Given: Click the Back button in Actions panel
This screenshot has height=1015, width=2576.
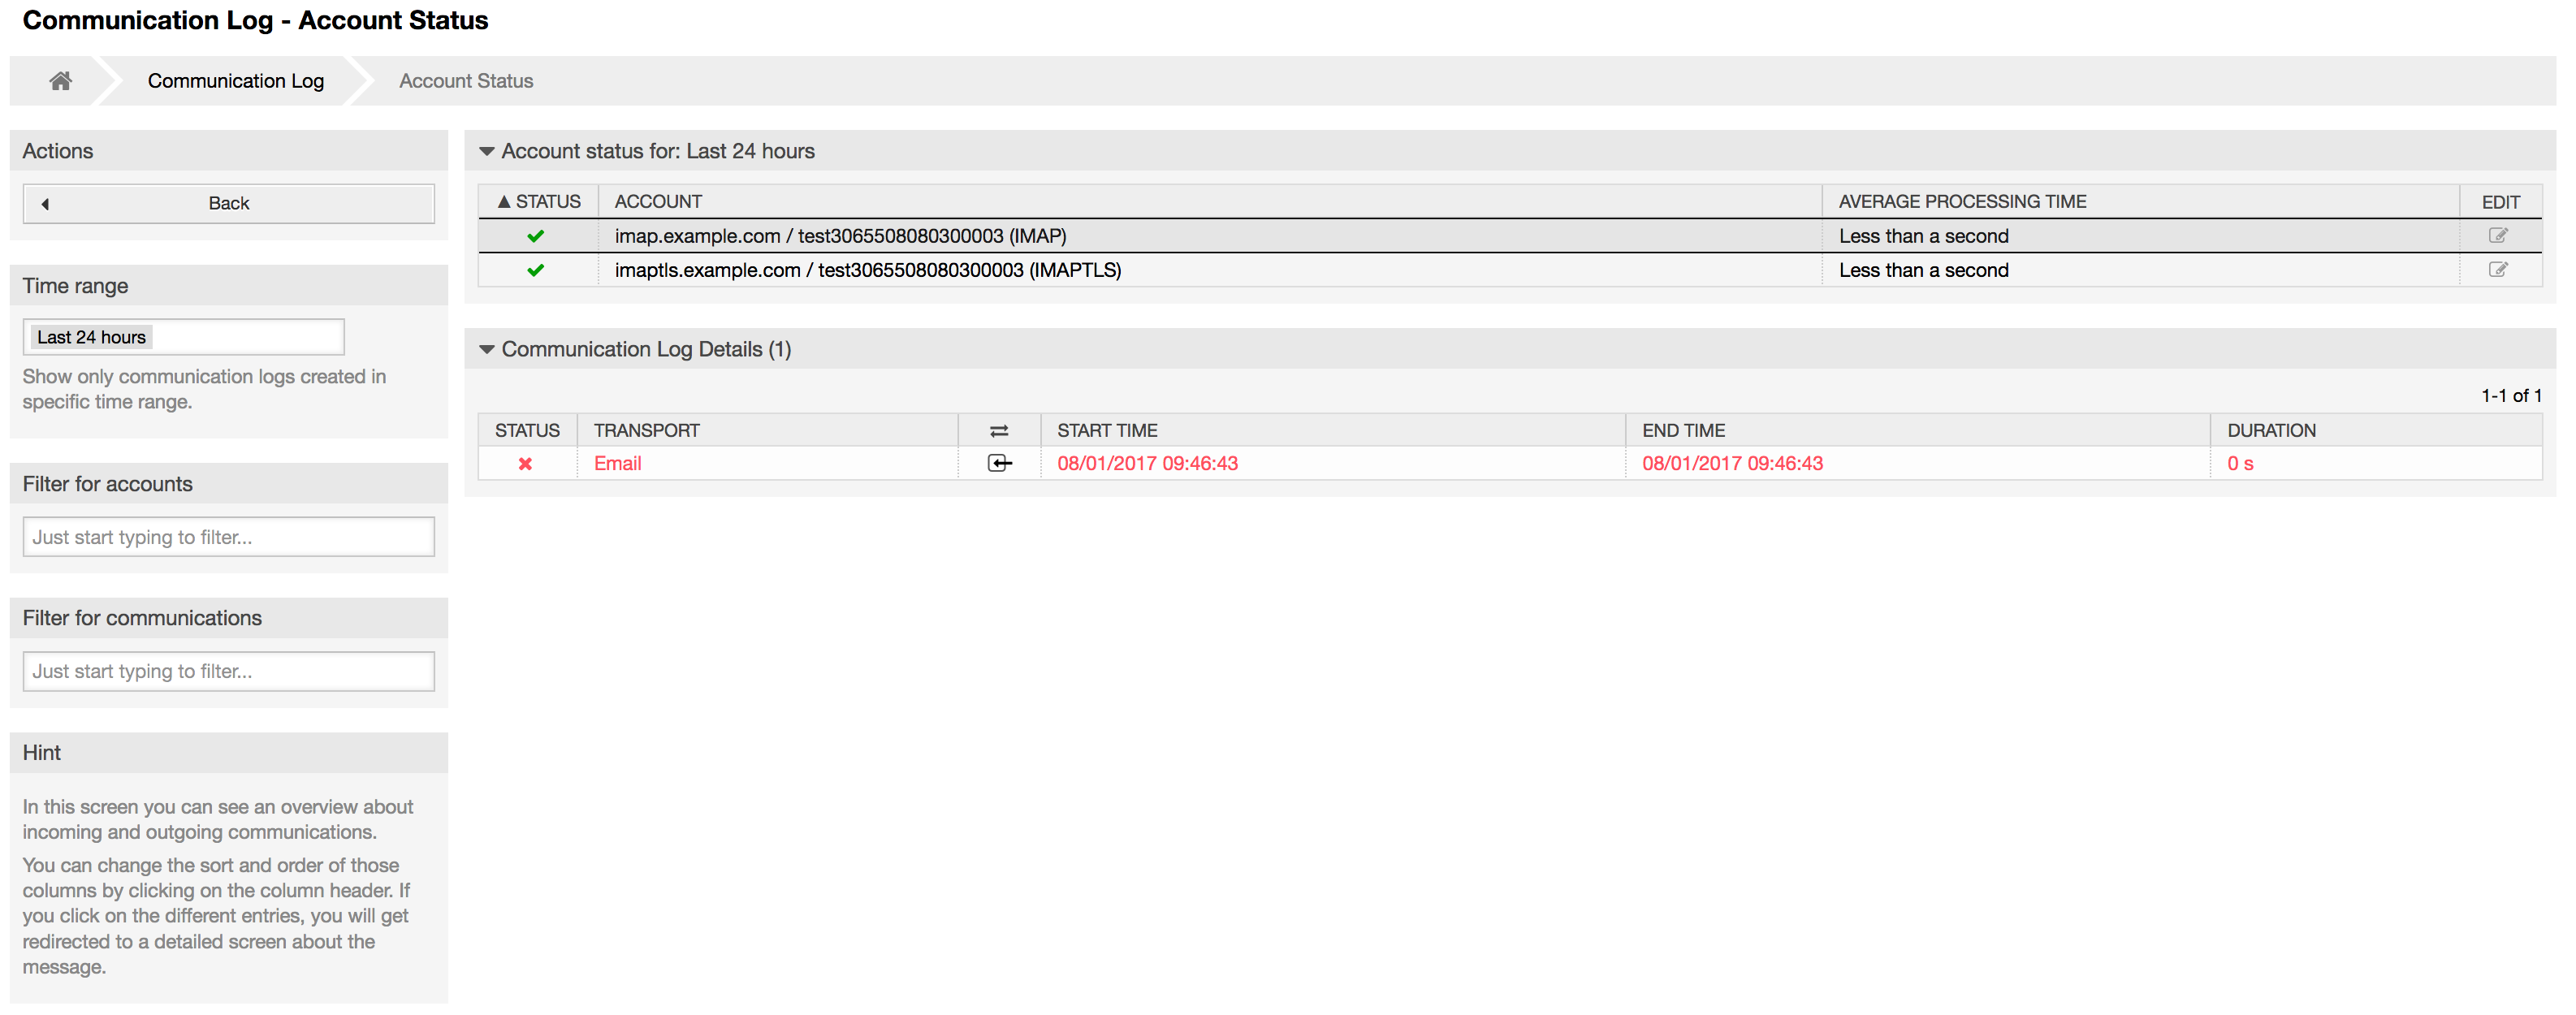Looking at the screenshot, I should [x=228, y=203].
